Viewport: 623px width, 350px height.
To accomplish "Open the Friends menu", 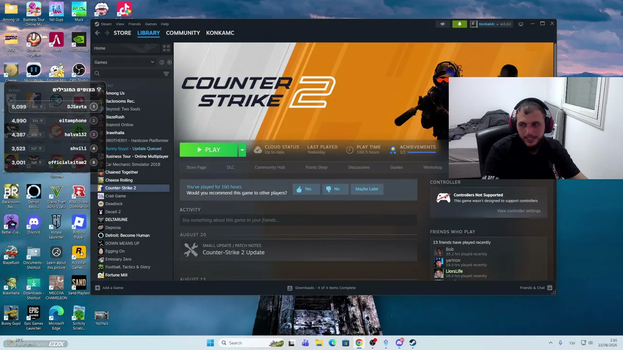I will click(134, 24).
